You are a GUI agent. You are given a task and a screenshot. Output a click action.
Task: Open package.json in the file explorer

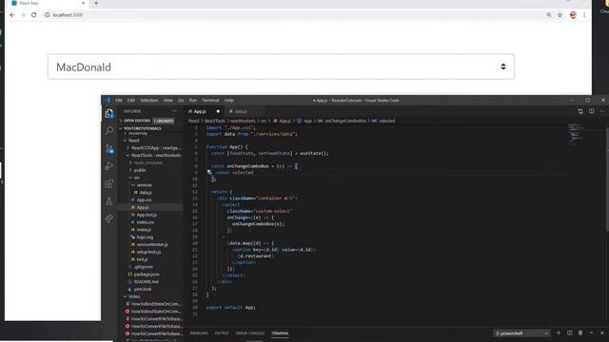pos(147,275)
